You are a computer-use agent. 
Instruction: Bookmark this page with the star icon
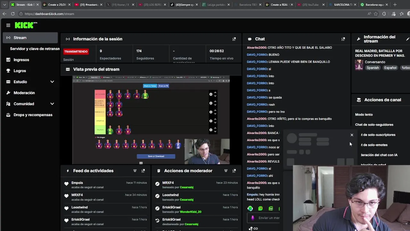[376, 14]
